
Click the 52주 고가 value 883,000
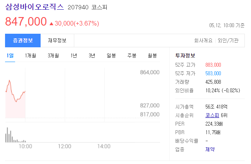[x=213, y=65]
